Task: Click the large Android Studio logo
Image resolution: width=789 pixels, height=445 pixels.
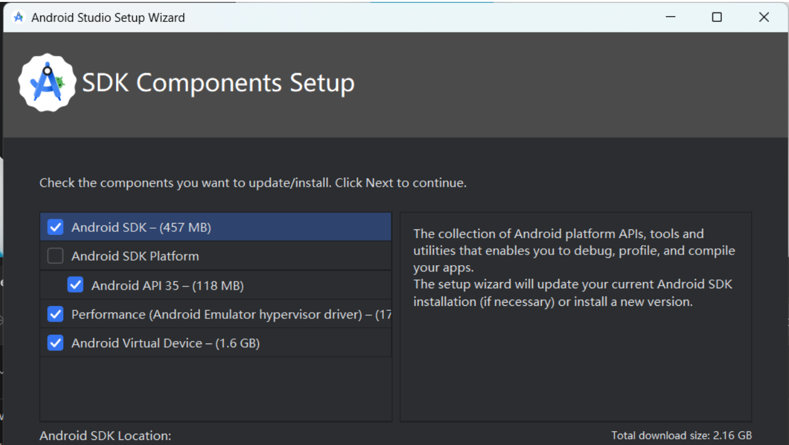Action: 48,83
